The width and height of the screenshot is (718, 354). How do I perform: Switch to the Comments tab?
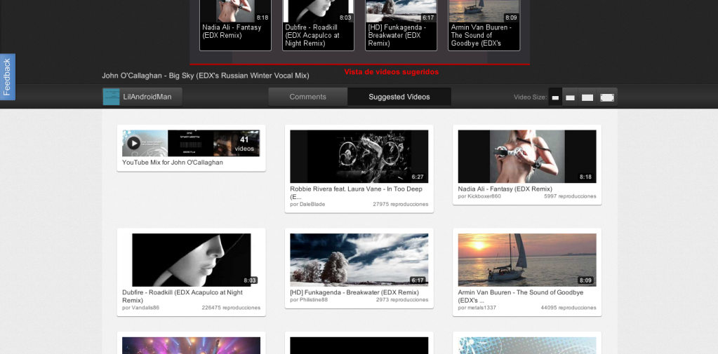click(x=307, y=97)
